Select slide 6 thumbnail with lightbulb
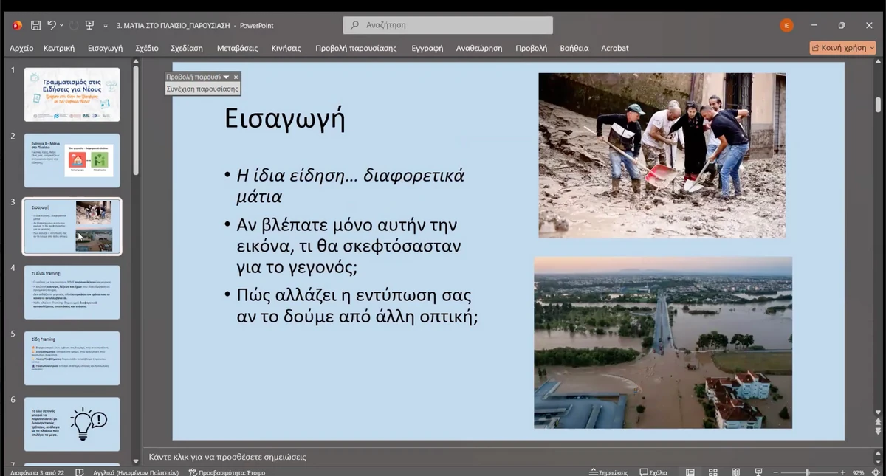The image size is (886, 476). (72, 424)
